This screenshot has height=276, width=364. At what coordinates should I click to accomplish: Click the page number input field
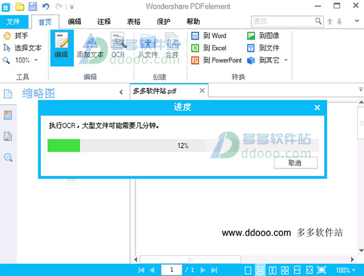tap(172, 270)
